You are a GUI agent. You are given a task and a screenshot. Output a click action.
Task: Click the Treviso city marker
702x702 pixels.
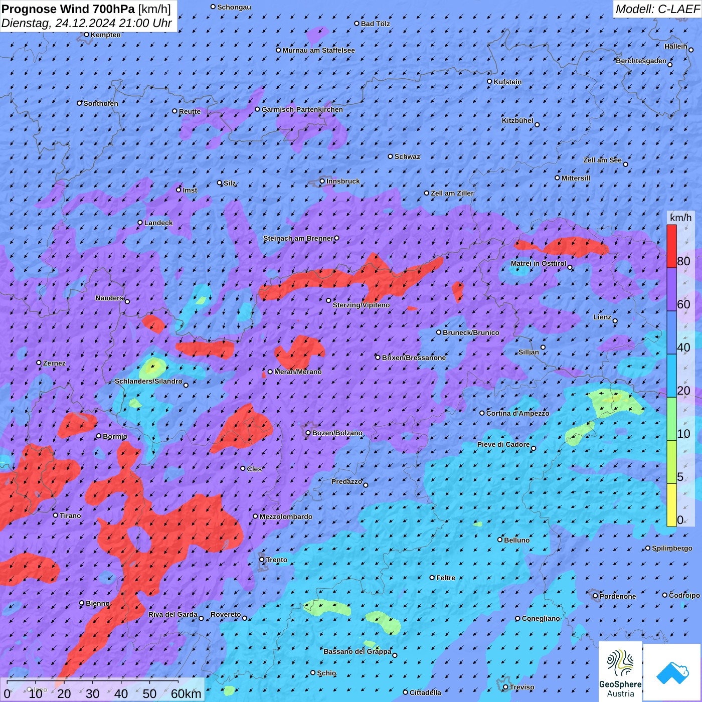point(505,687)
